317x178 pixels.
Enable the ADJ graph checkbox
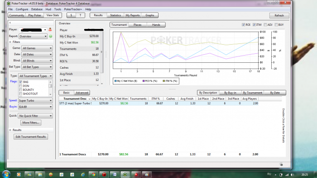pyautogui.click(x=265, y=25)
